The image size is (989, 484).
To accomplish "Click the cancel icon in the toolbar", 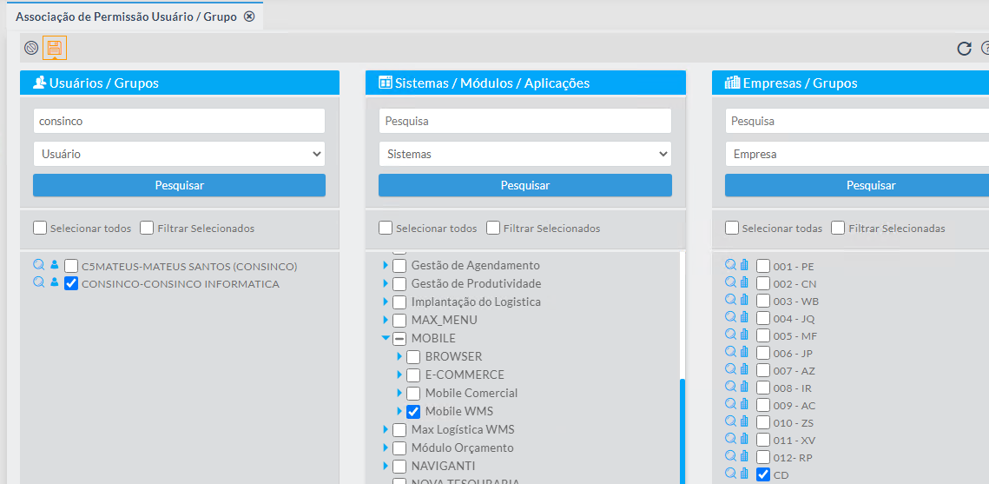I will click(31, 47).
